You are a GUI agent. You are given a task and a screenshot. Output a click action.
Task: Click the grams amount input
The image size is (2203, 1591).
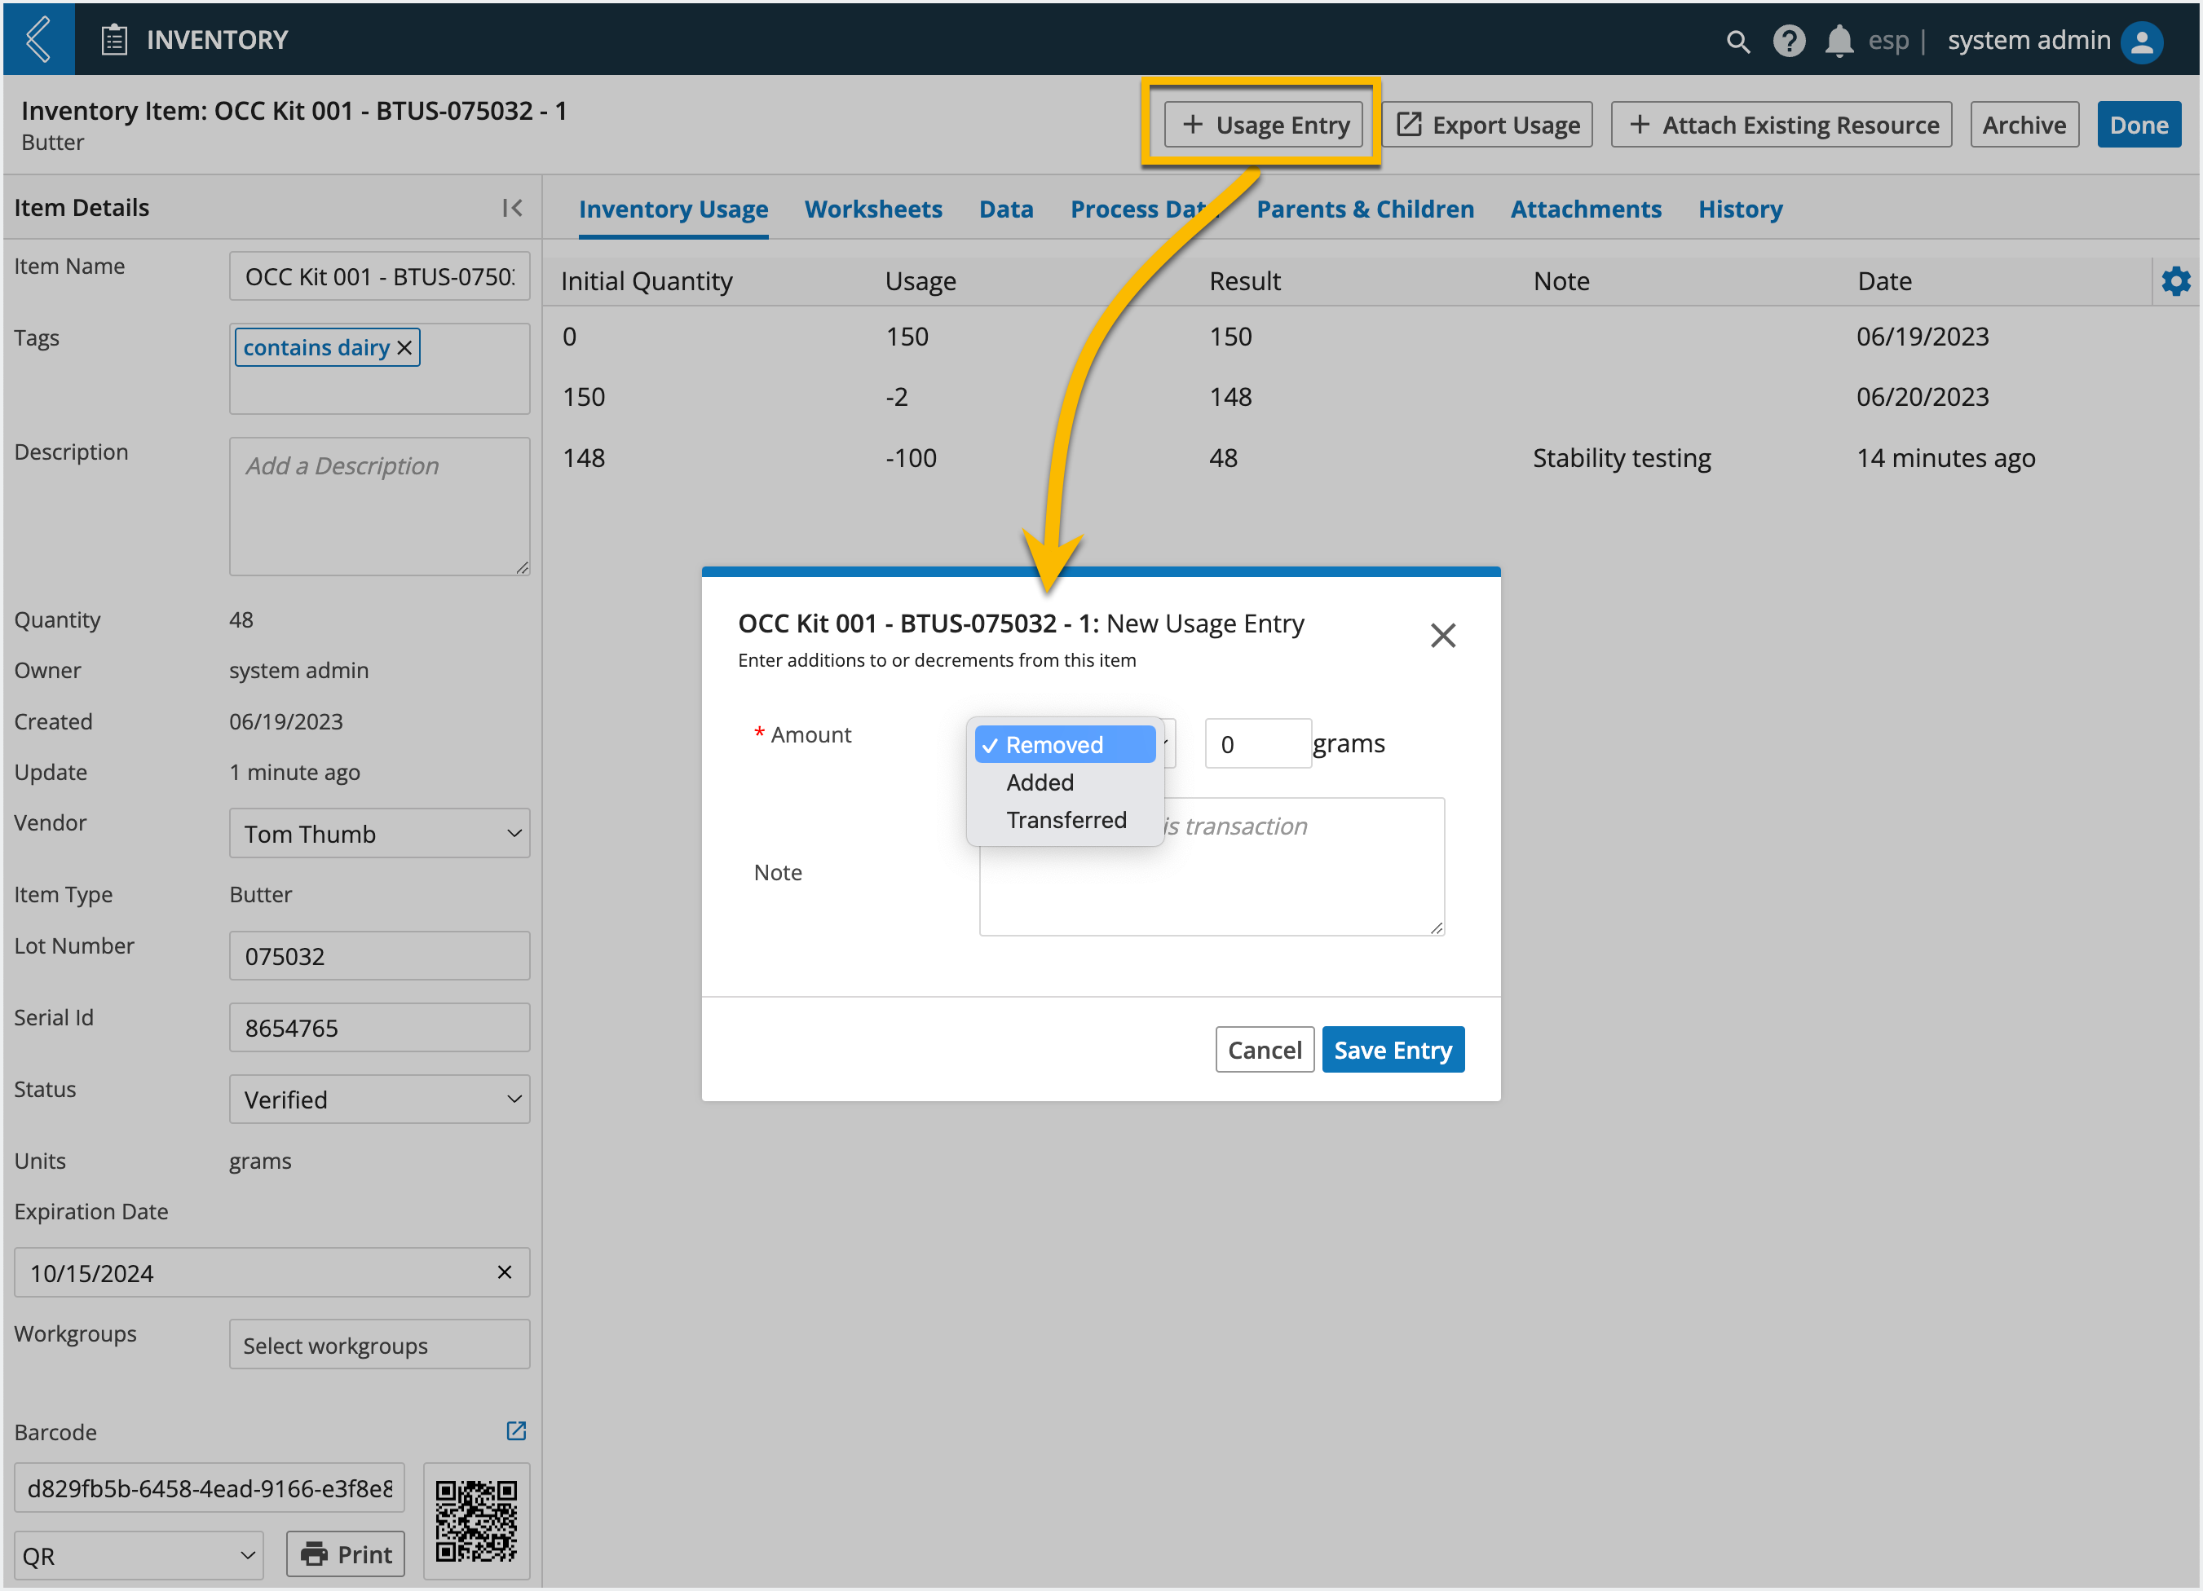[x=1258, y=744]
